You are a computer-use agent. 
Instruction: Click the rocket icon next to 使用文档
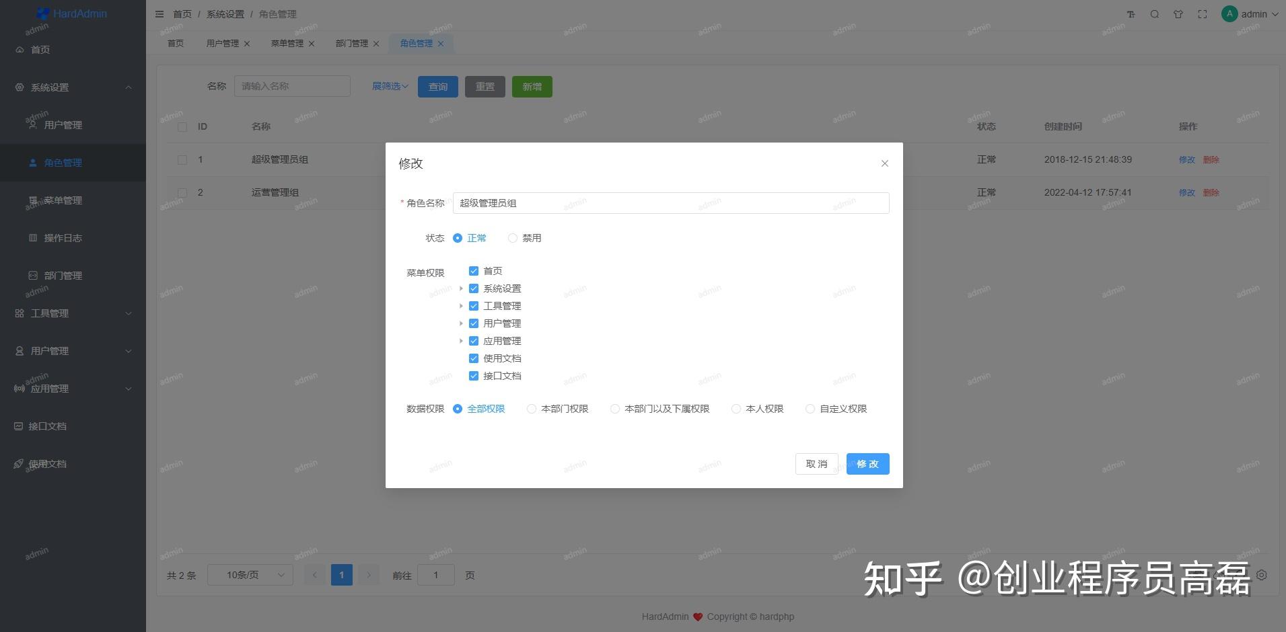[19, 463]
